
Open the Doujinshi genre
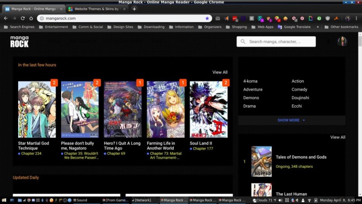pos(300,98)
